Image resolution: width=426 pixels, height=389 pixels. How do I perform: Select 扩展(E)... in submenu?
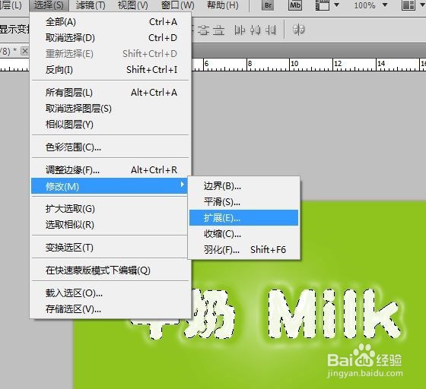(243, 218)
